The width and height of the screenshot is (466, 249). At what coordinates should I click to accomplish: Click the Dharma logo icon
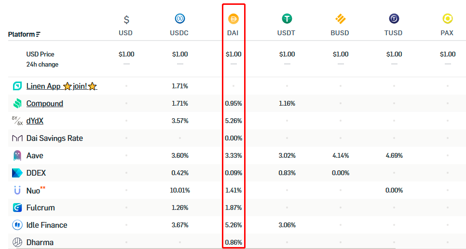[17, 242]
